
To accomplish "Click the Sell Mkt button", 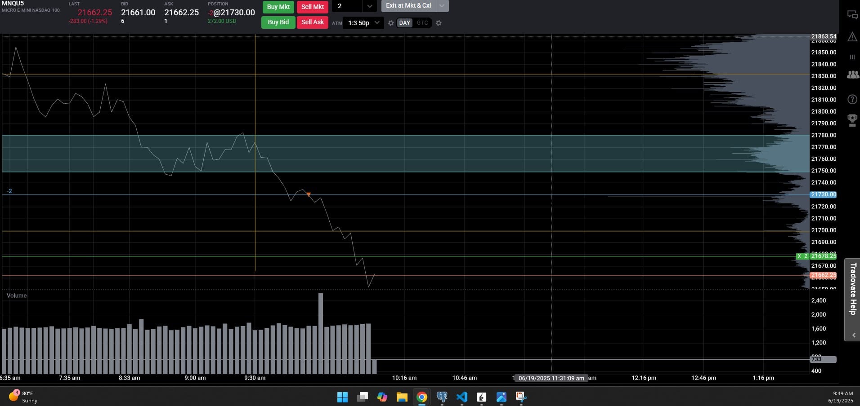I will pos(312,7).
